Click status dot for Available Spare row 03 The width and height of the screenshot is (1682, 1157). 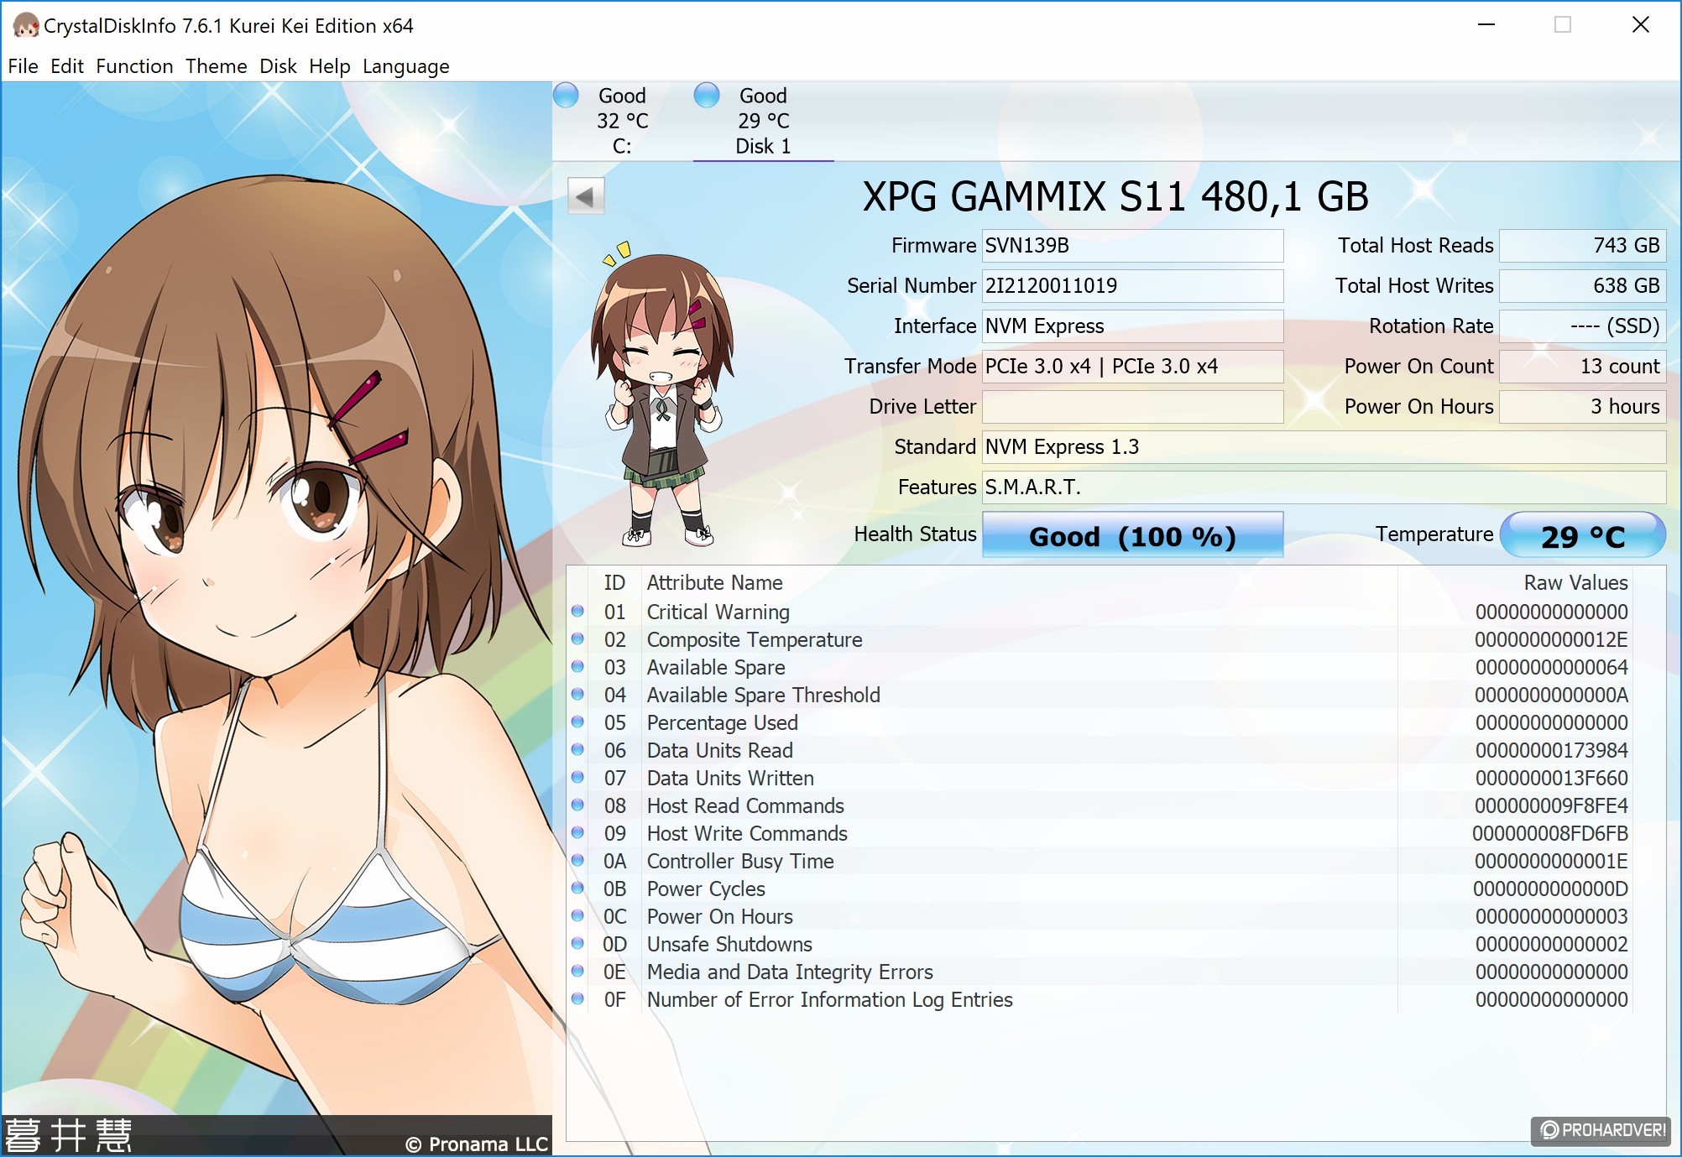click(x=577, y=667)
